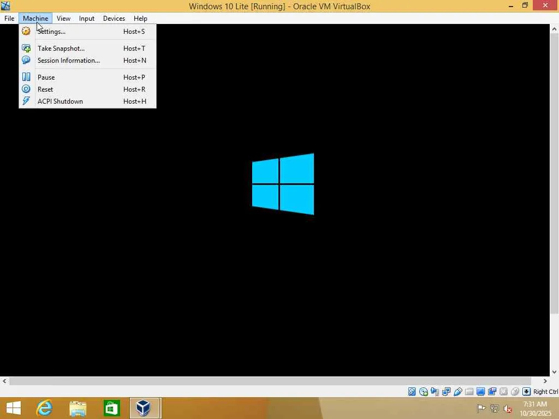Click the VirtualBox title bar system icon
Image resolution: width=559 pixels, height=419 pixels.
coord(5,5)
